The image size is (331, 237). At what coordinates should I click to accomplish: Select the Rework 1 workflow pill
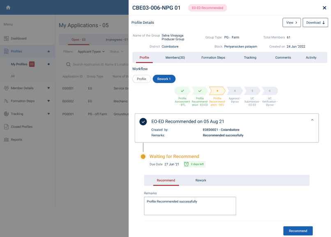point(164,79)
